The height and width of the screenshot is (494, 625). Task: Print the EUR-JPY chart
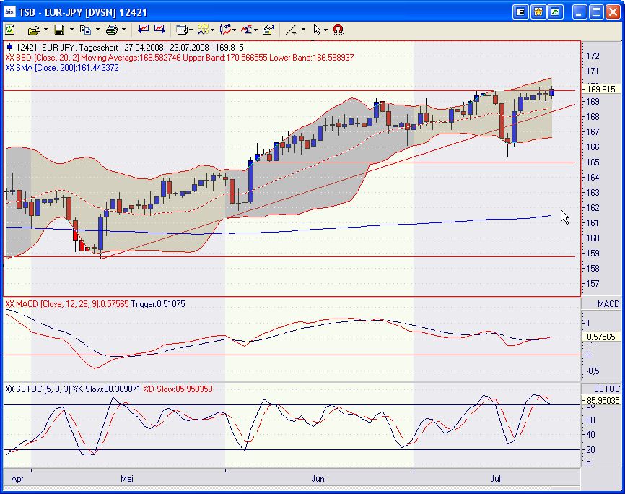(x=113, y=30)
